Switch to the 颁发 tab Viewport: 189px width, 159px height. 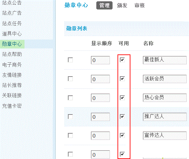click(x=122, y=5)
